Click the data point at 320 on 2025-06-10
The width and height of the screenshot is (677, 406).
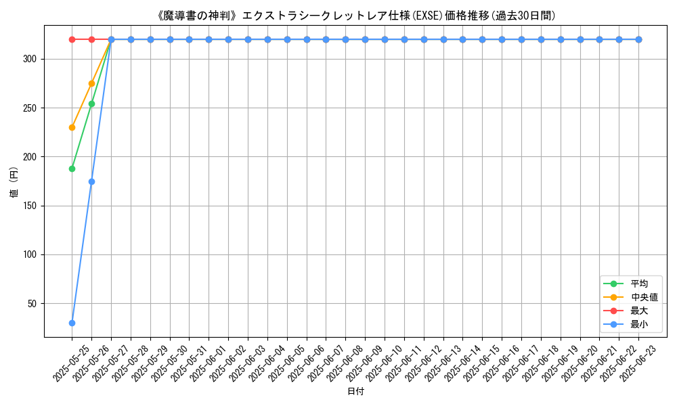[385, 40]
